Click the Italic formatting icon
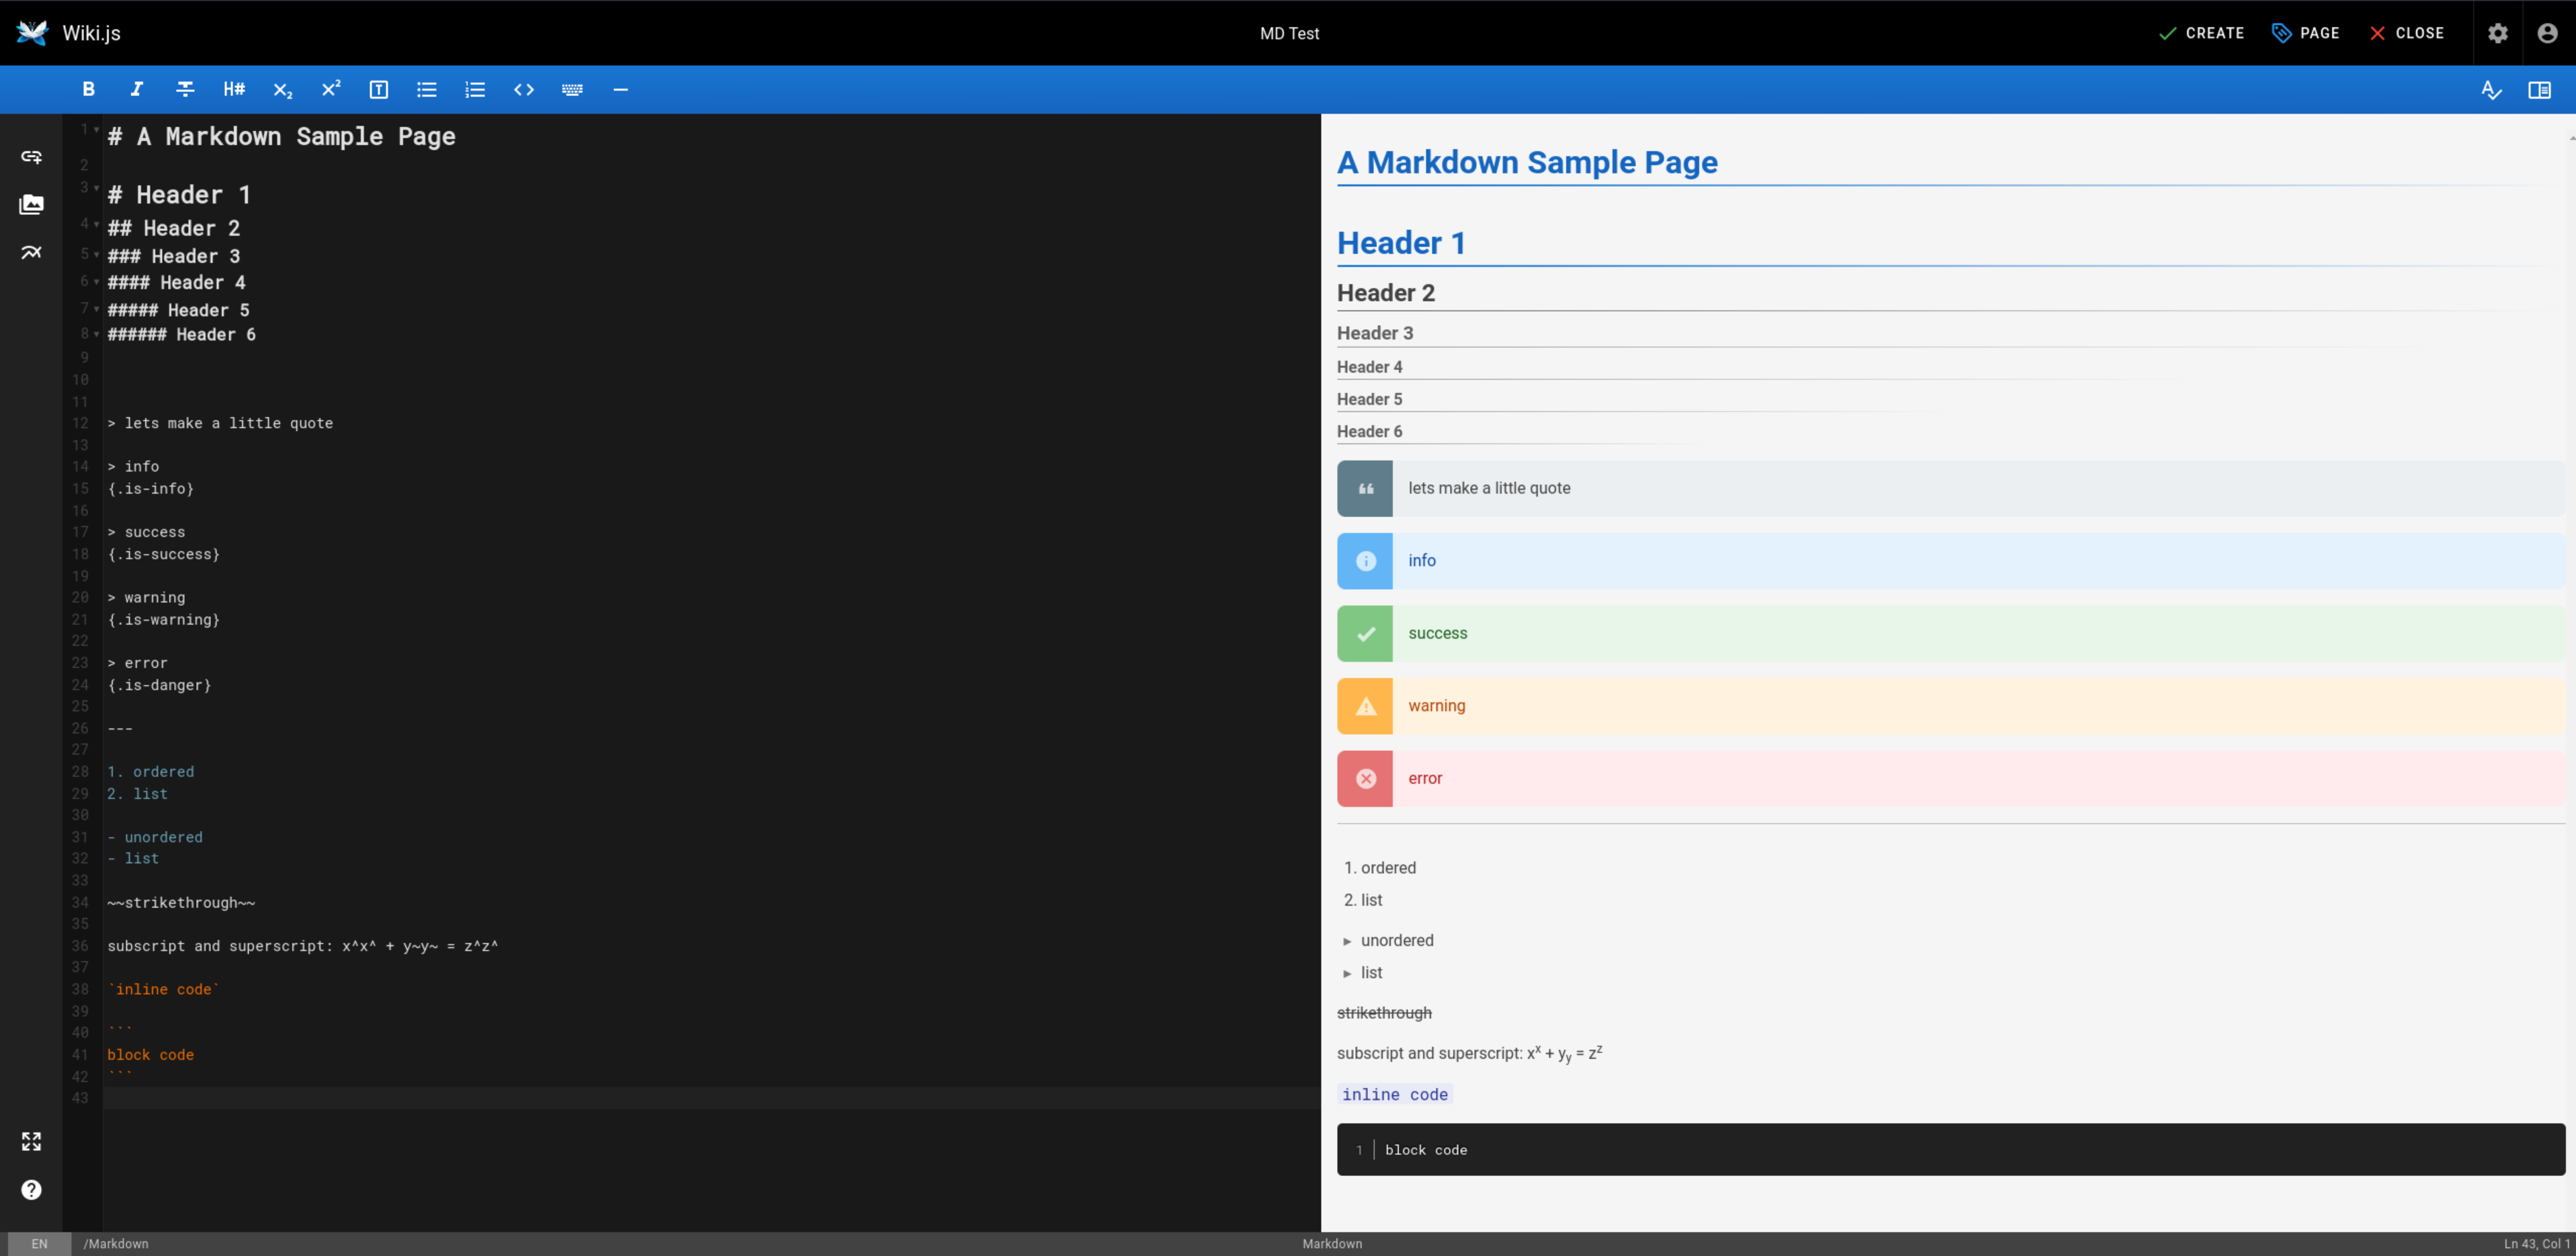 point(135,89)
